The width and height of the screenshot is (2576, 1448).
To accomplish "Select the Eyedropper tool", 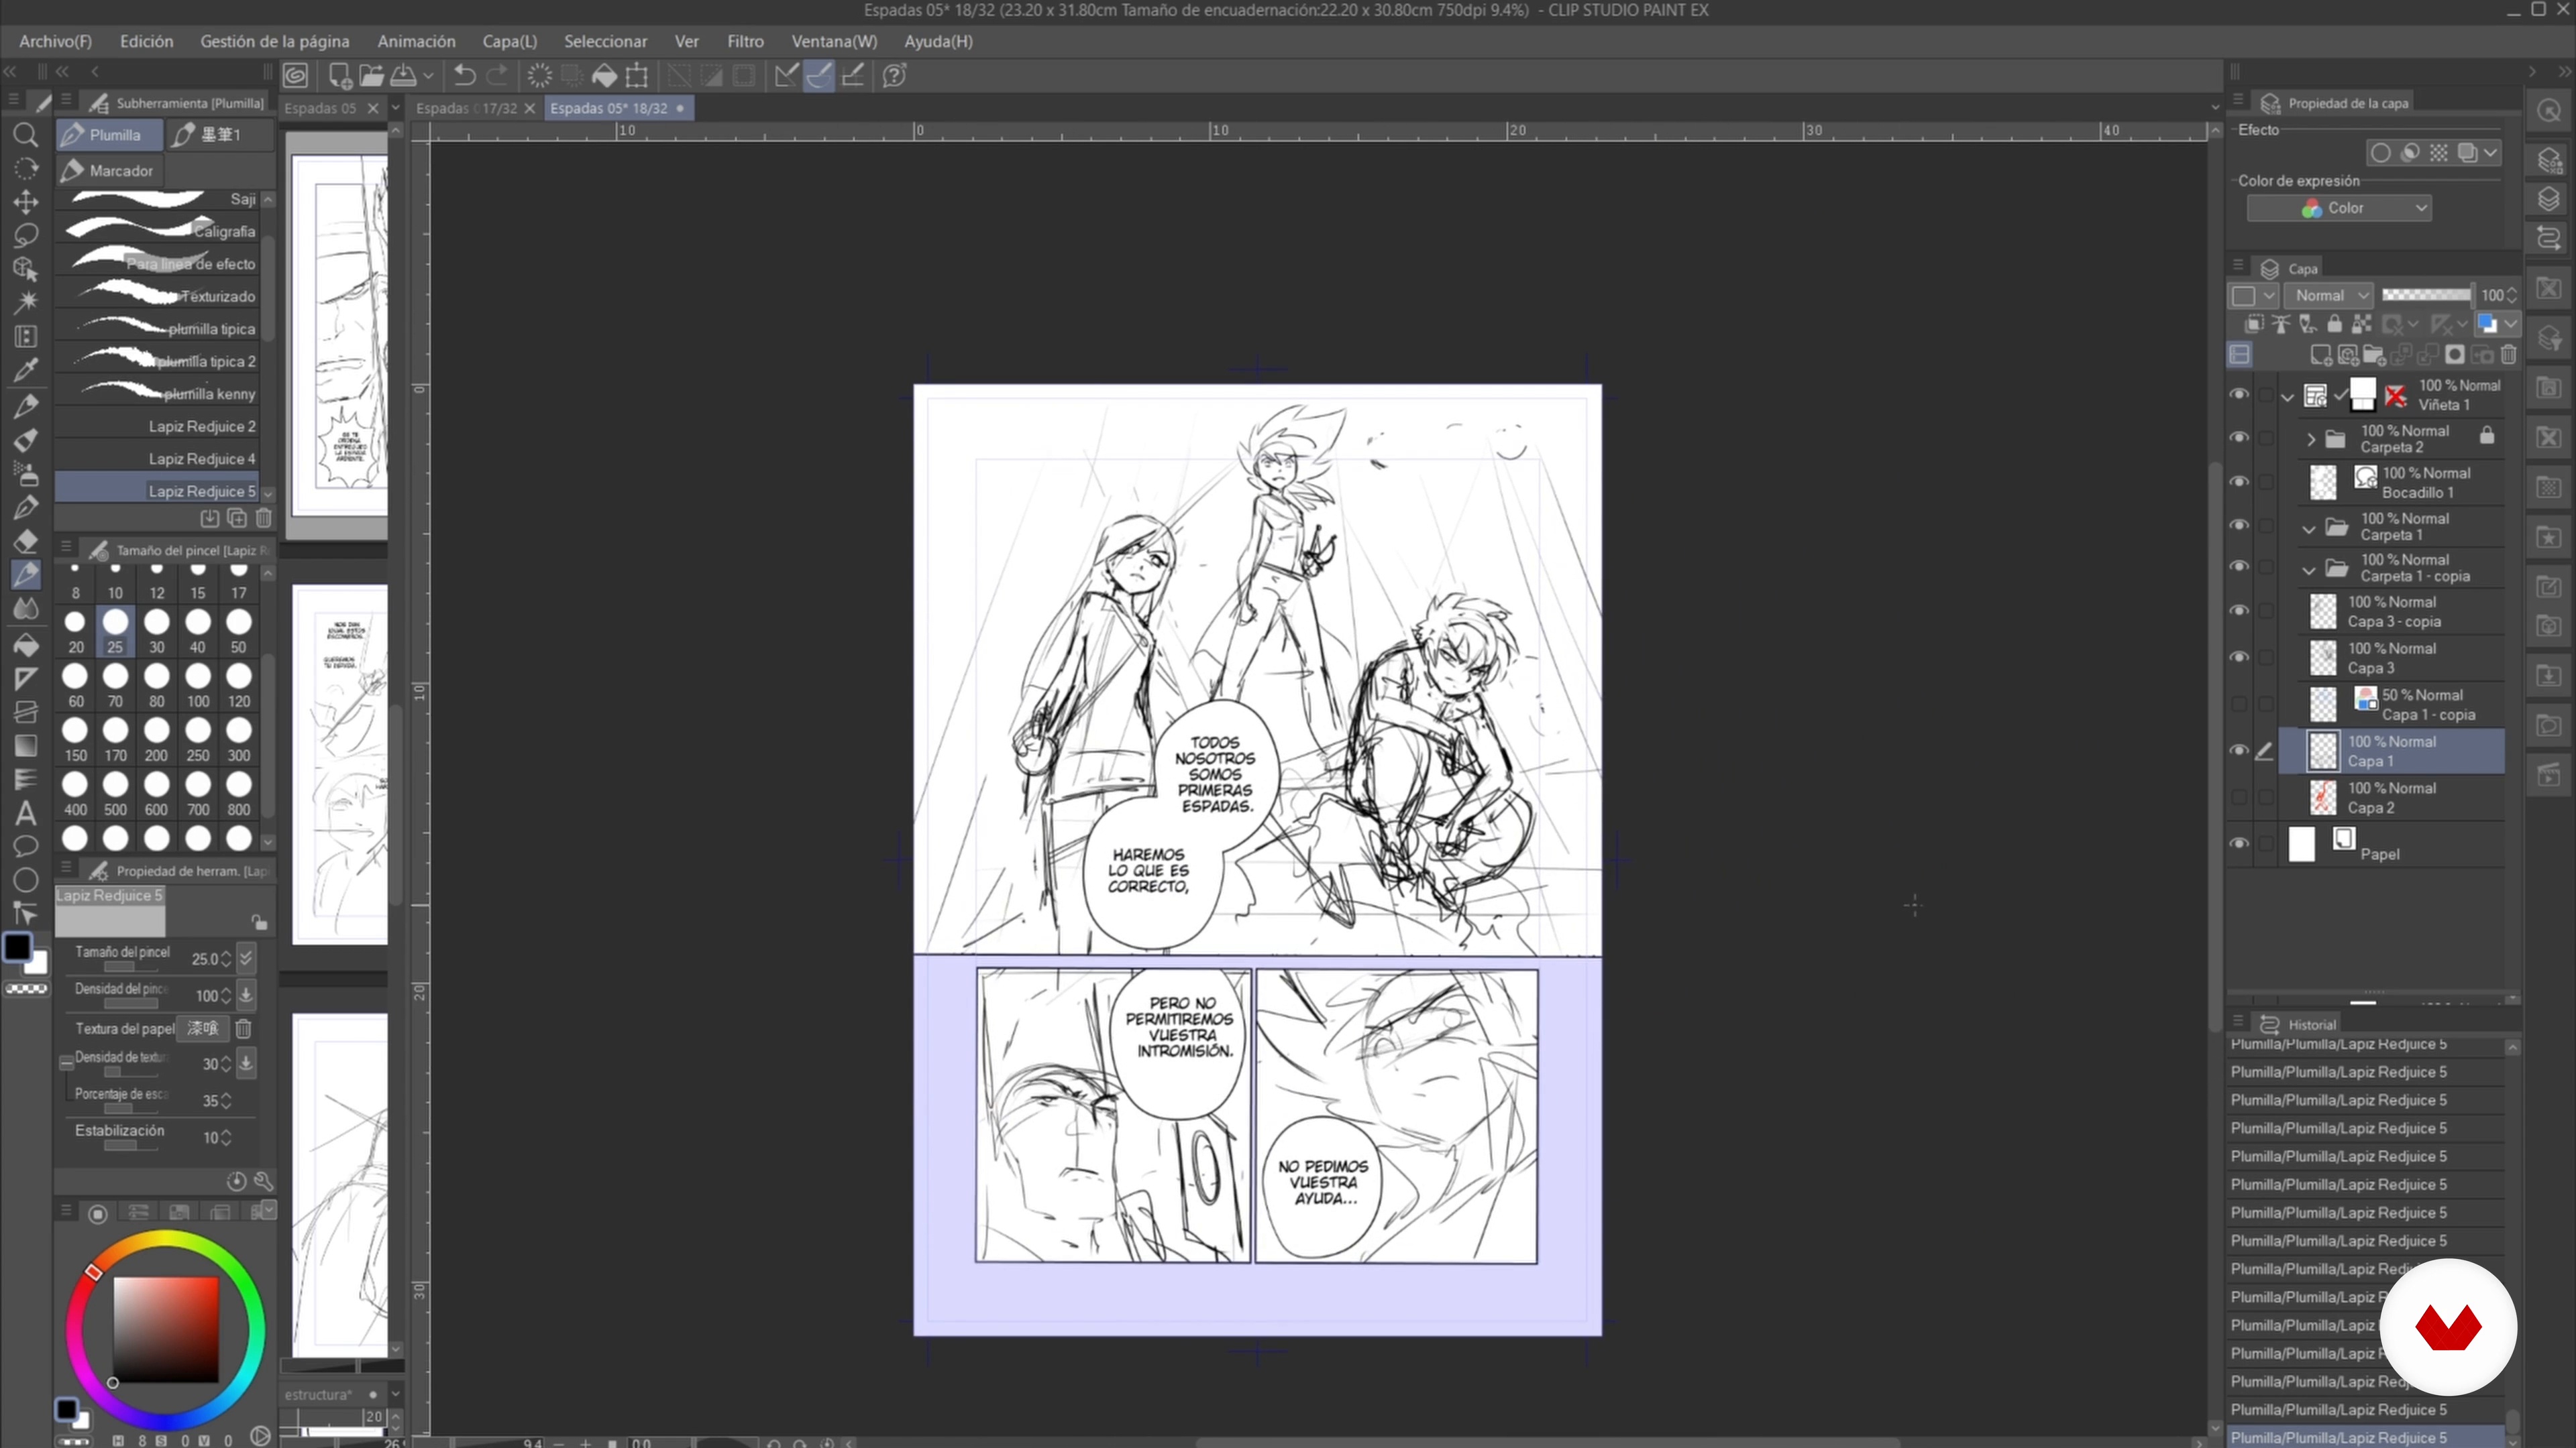I will tap(25, 370).
